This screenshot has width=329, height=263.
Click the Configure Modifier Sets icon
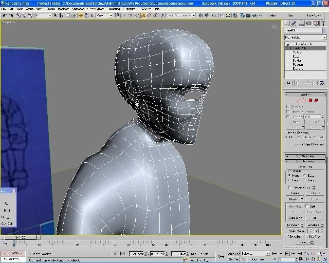322,83
